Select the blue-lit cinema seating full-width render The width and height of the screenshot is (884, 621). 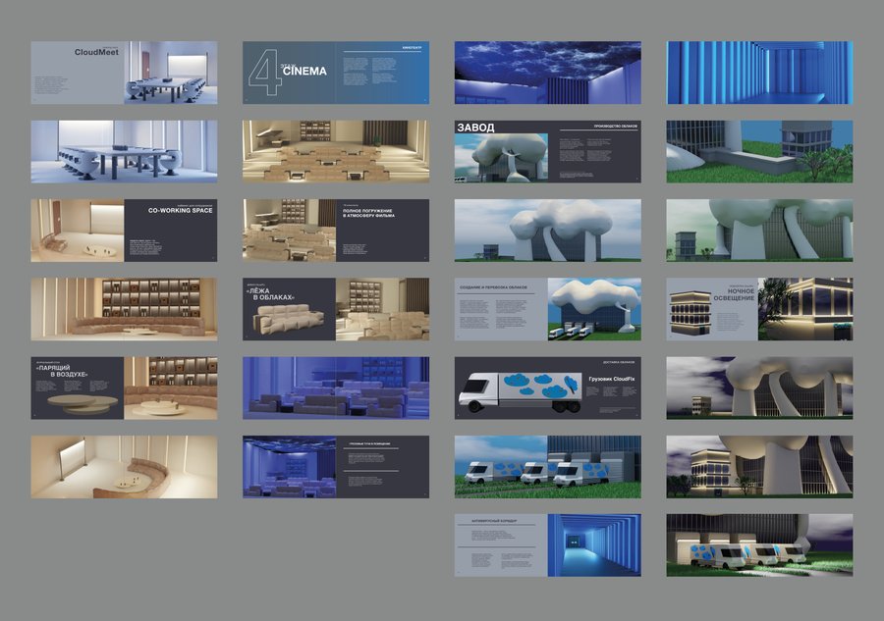click(x=336, y=388)
